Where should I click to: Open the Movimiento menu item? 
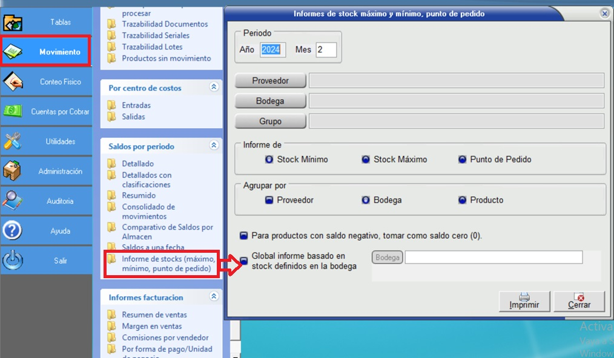[x=46, y=52]
